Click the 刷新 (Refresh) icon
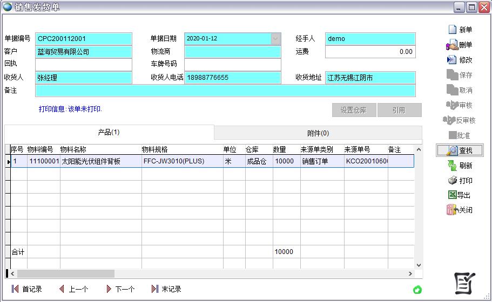The height and width of the screenshot is (302, 492). [452, 166]
